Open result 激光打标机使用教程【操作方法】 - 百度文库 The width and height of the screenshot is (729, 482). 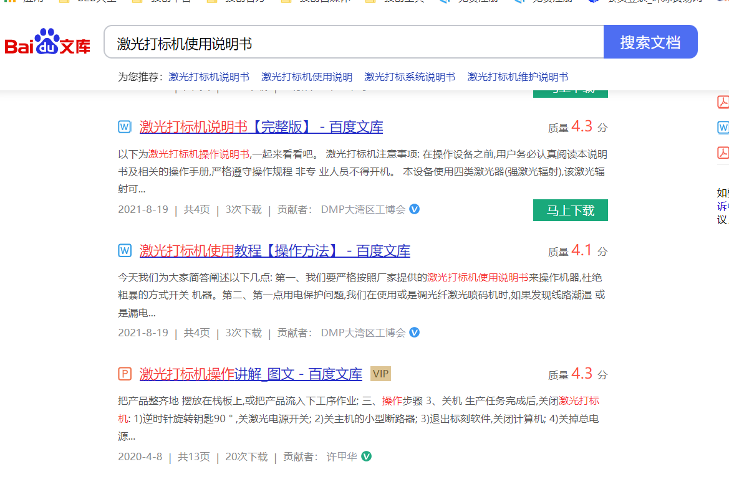275,251
